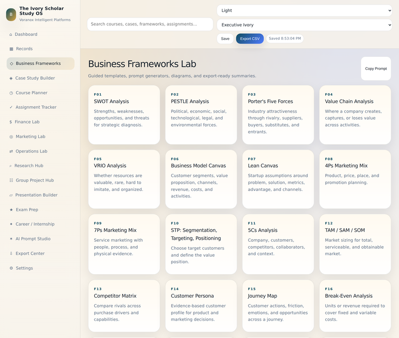
Task: Click the Business Frameworks diamond icon
Action: click(11, 64)
